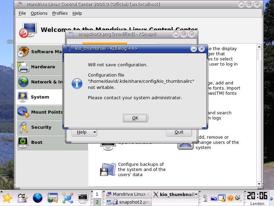Select the Network & Internet category
274x206 pixels.
[x=40, y=82]
